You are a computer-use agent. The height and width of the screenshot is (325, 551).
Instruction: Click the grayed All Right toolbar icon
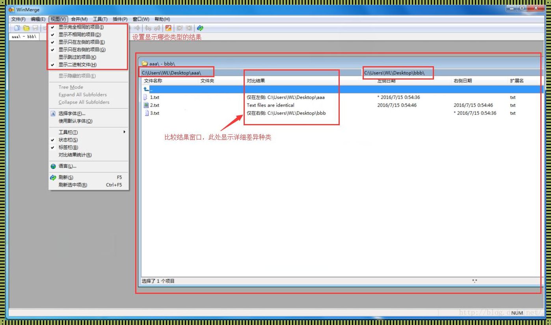(x=179, y=28)
